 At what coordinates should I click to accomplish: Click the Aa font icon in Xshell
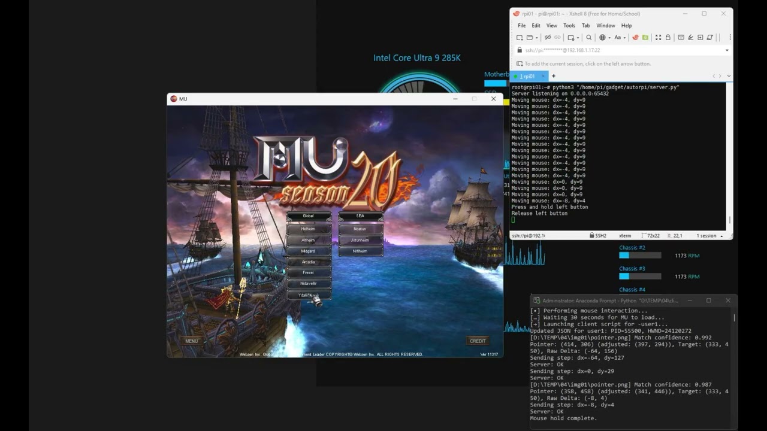(617, 37)
